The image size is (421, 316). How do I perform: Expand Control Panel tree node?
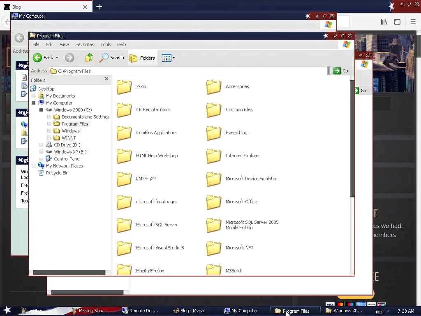click(x=42, y=158)
